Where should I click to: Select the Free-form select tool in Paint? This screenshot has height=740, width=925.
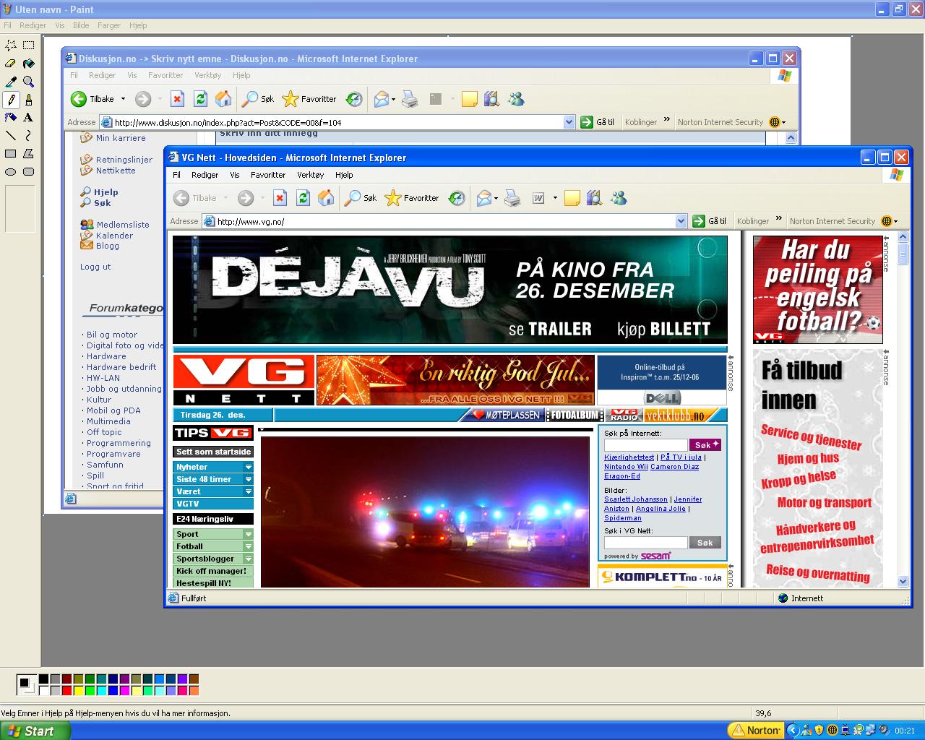pos(11,45)
